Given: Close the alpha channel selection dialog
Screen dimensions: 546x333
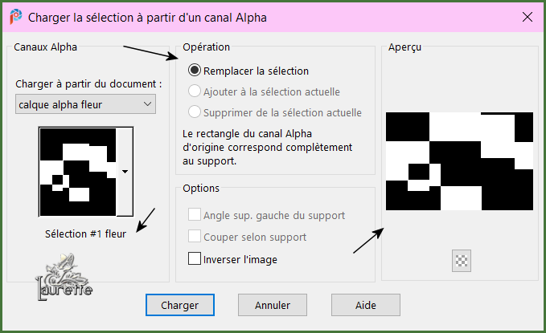Looking at the screenshot, I should 527,17.
